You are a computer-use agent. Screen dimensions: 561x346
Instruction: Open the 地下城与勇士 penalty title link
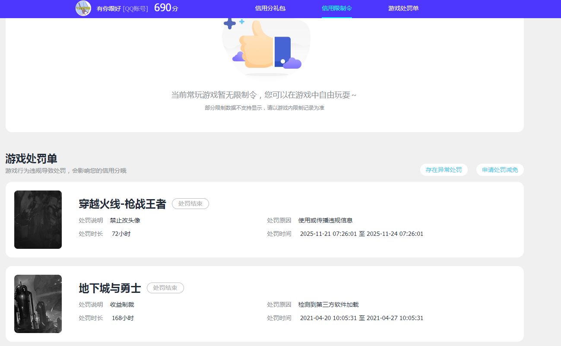pos(109,288)
